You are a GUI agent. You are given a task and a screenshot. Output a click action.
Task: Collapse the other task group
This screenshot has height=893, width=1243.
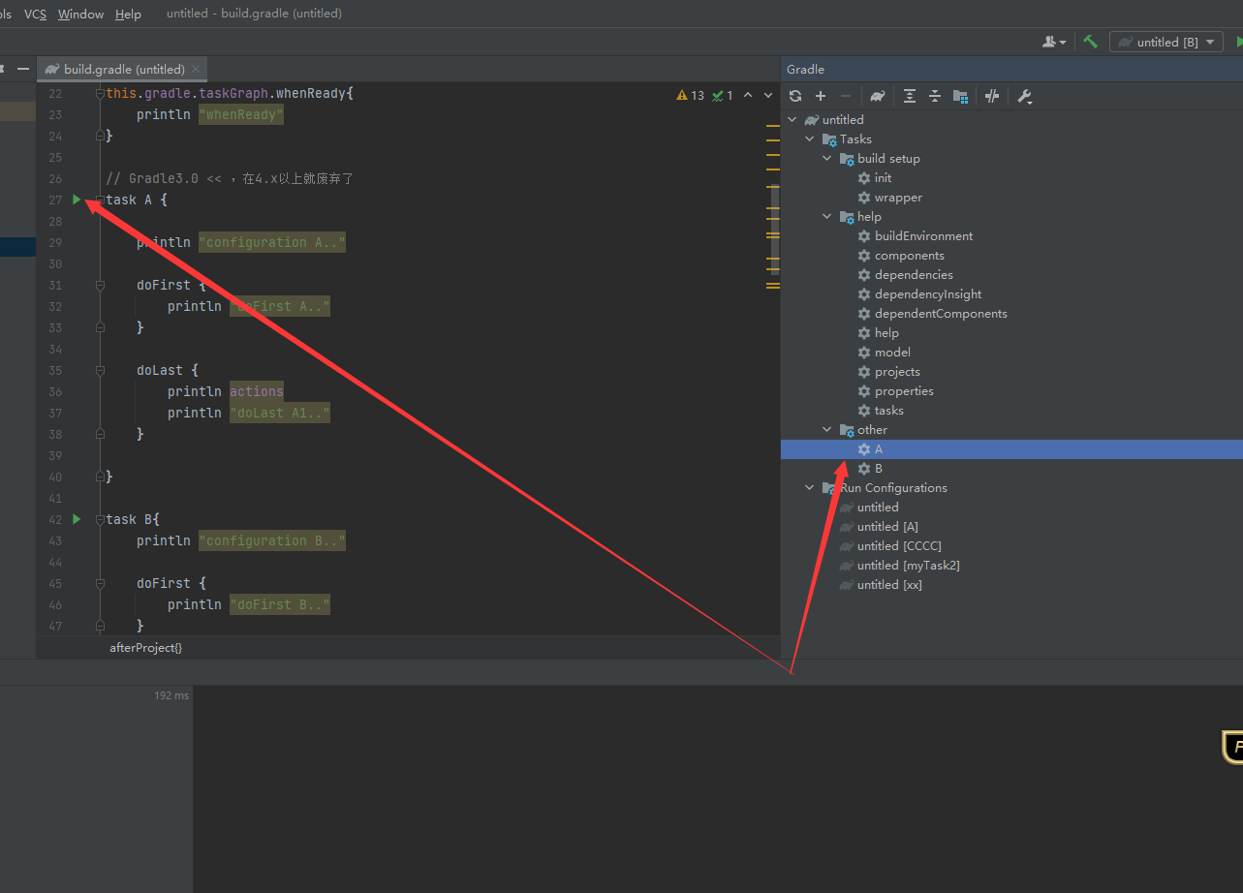point(827,430)
